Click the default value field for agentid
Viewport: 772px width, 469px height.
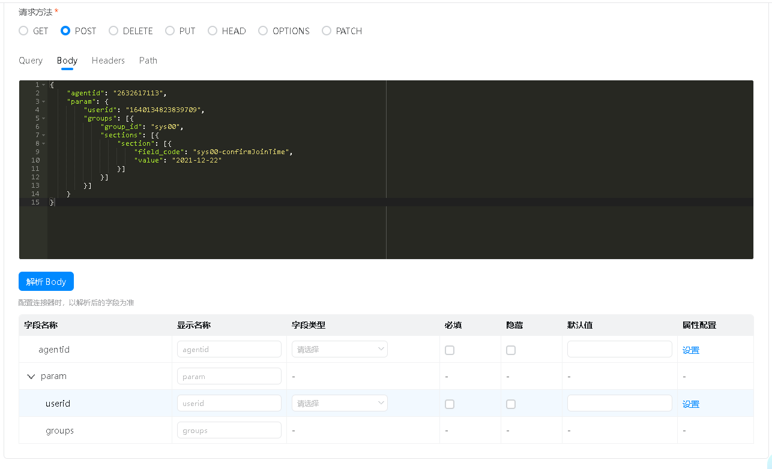[x=620, y=349]
